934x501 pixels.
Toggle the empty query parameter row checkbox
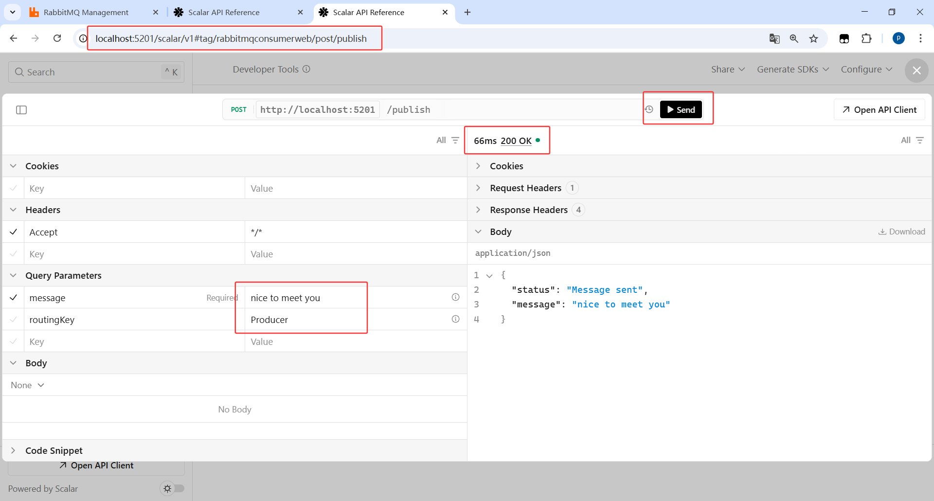click(14, 341)
